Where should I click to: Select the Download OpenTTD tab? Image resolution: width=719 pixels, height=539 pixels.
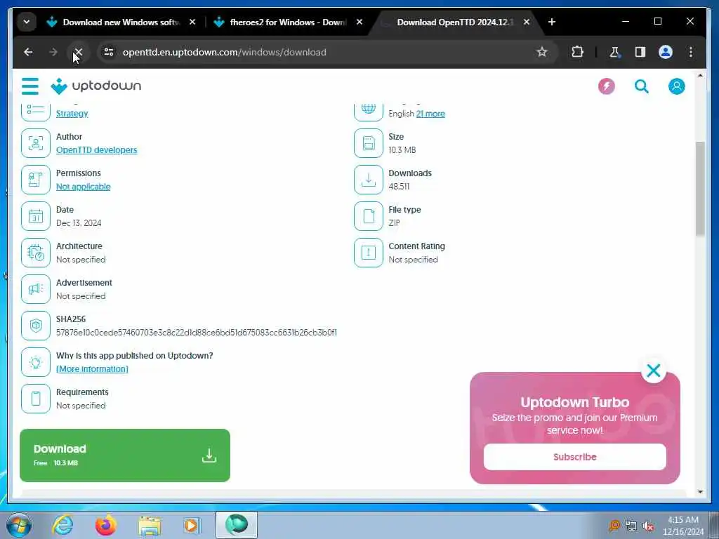click(455, 22)
